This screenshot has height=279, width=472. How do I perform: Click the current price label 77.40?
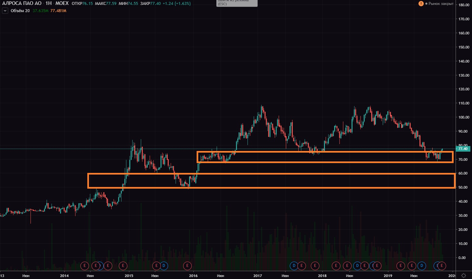[x=463, y=149]
